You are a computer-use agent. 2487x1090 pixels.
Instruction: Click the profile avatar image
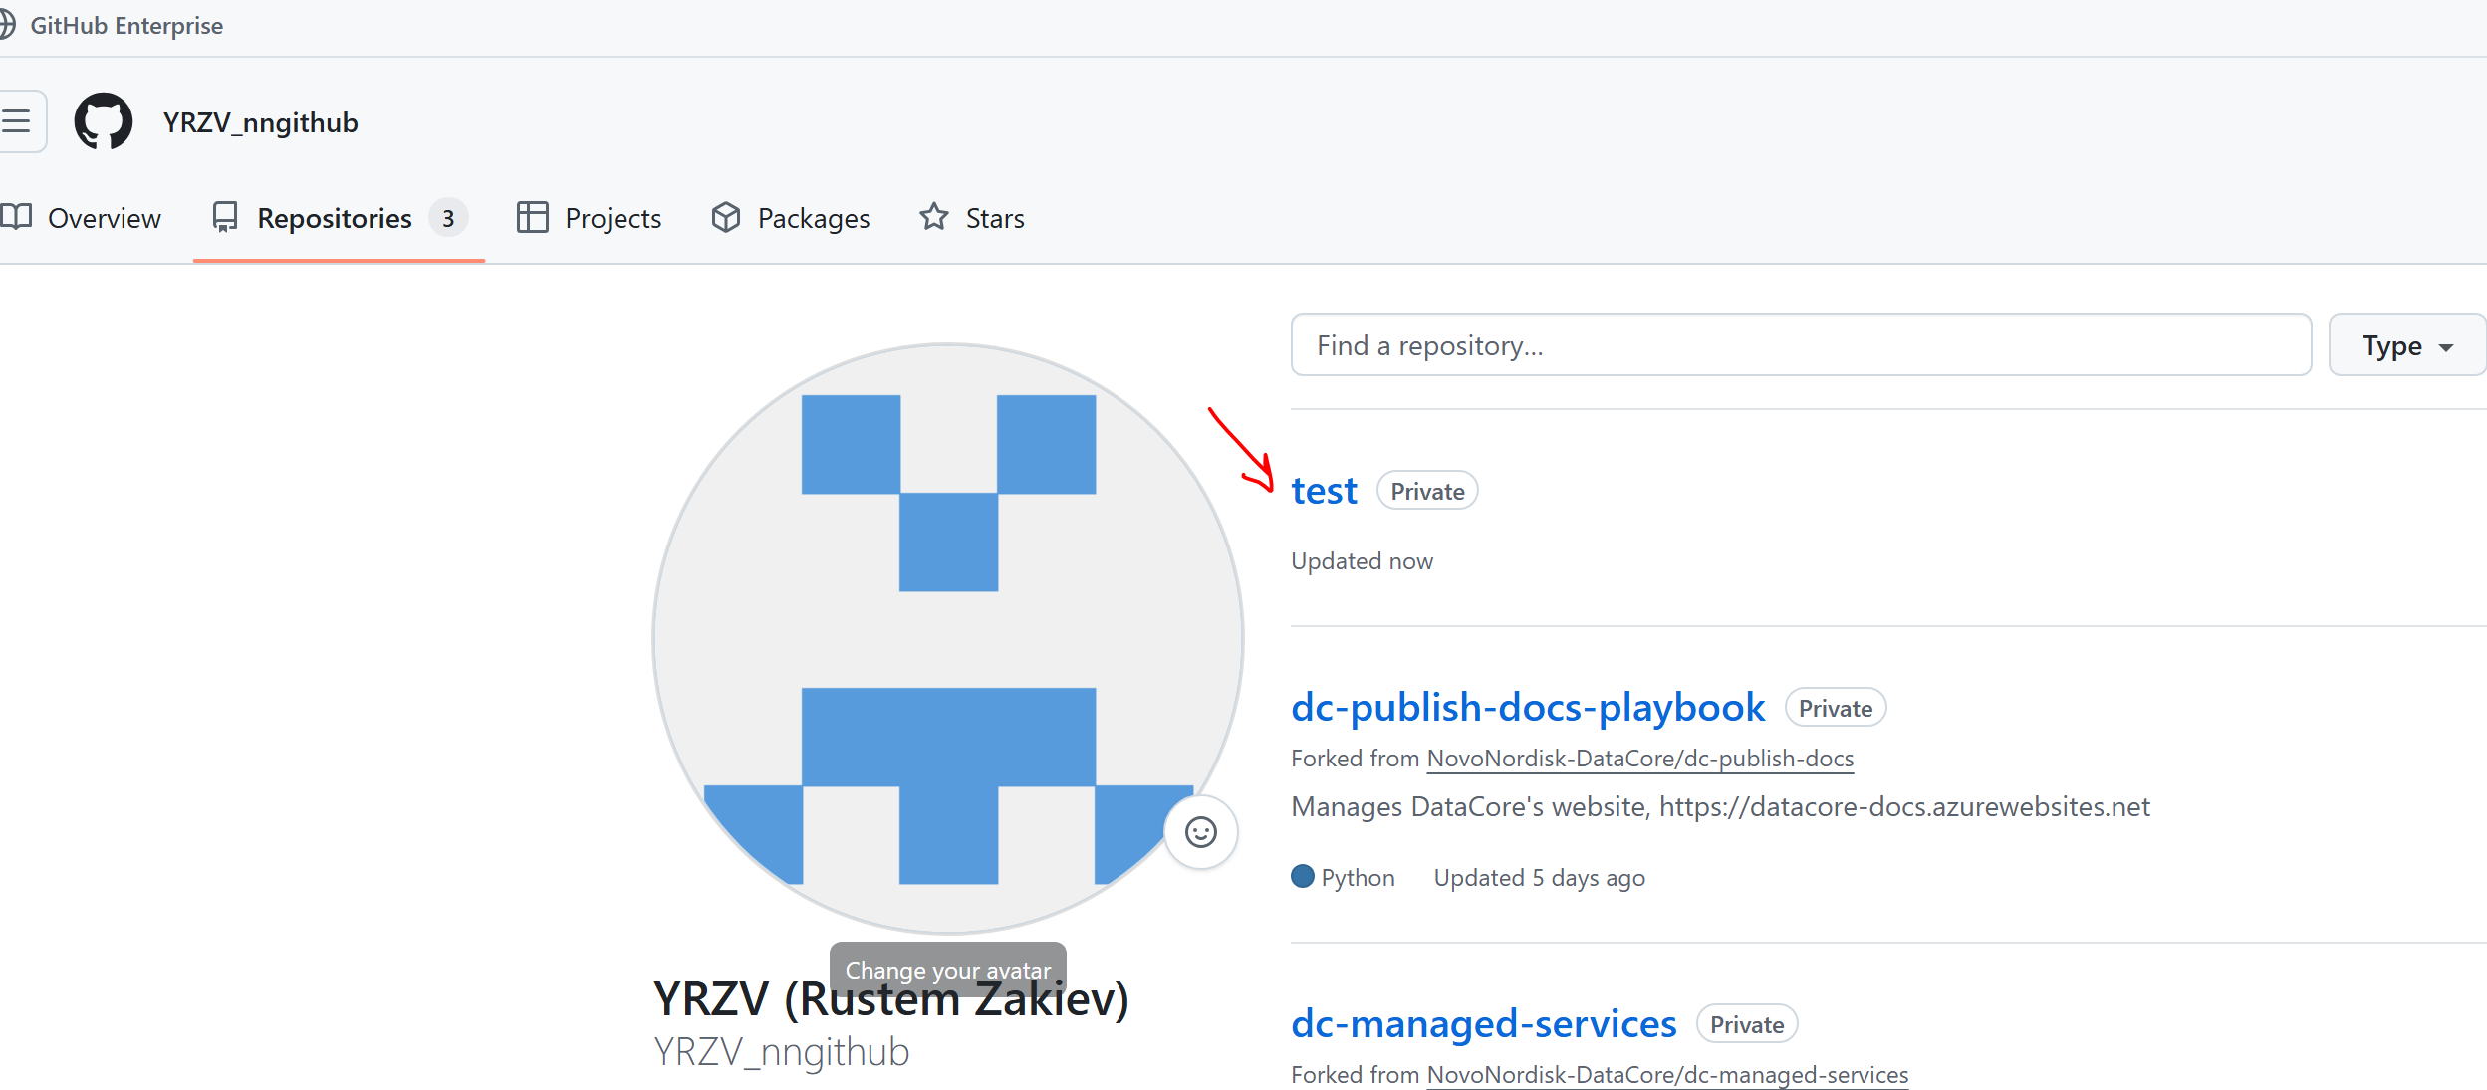click(x=948, y=639)
